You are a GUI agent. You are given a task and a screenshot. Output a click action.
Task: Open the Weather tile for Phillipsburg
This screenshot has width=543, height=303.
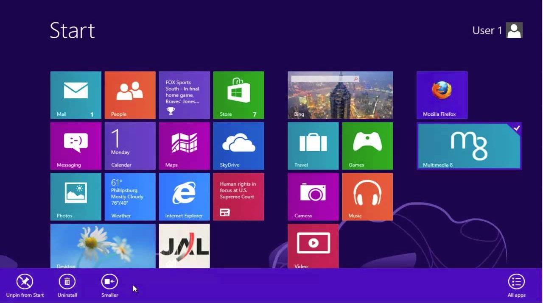[x=130, y=197]
